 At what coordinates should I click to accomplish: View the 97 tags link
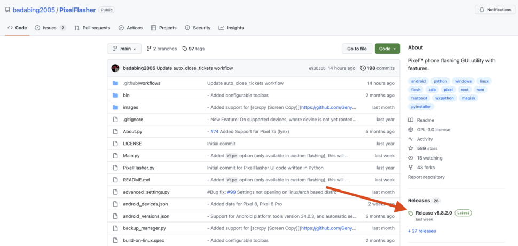[194, 49]
